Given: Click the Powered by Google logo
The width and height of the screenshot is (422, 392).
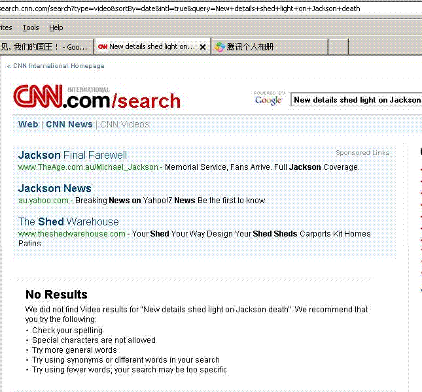Looking at the screenshot, I should (269, 99).
